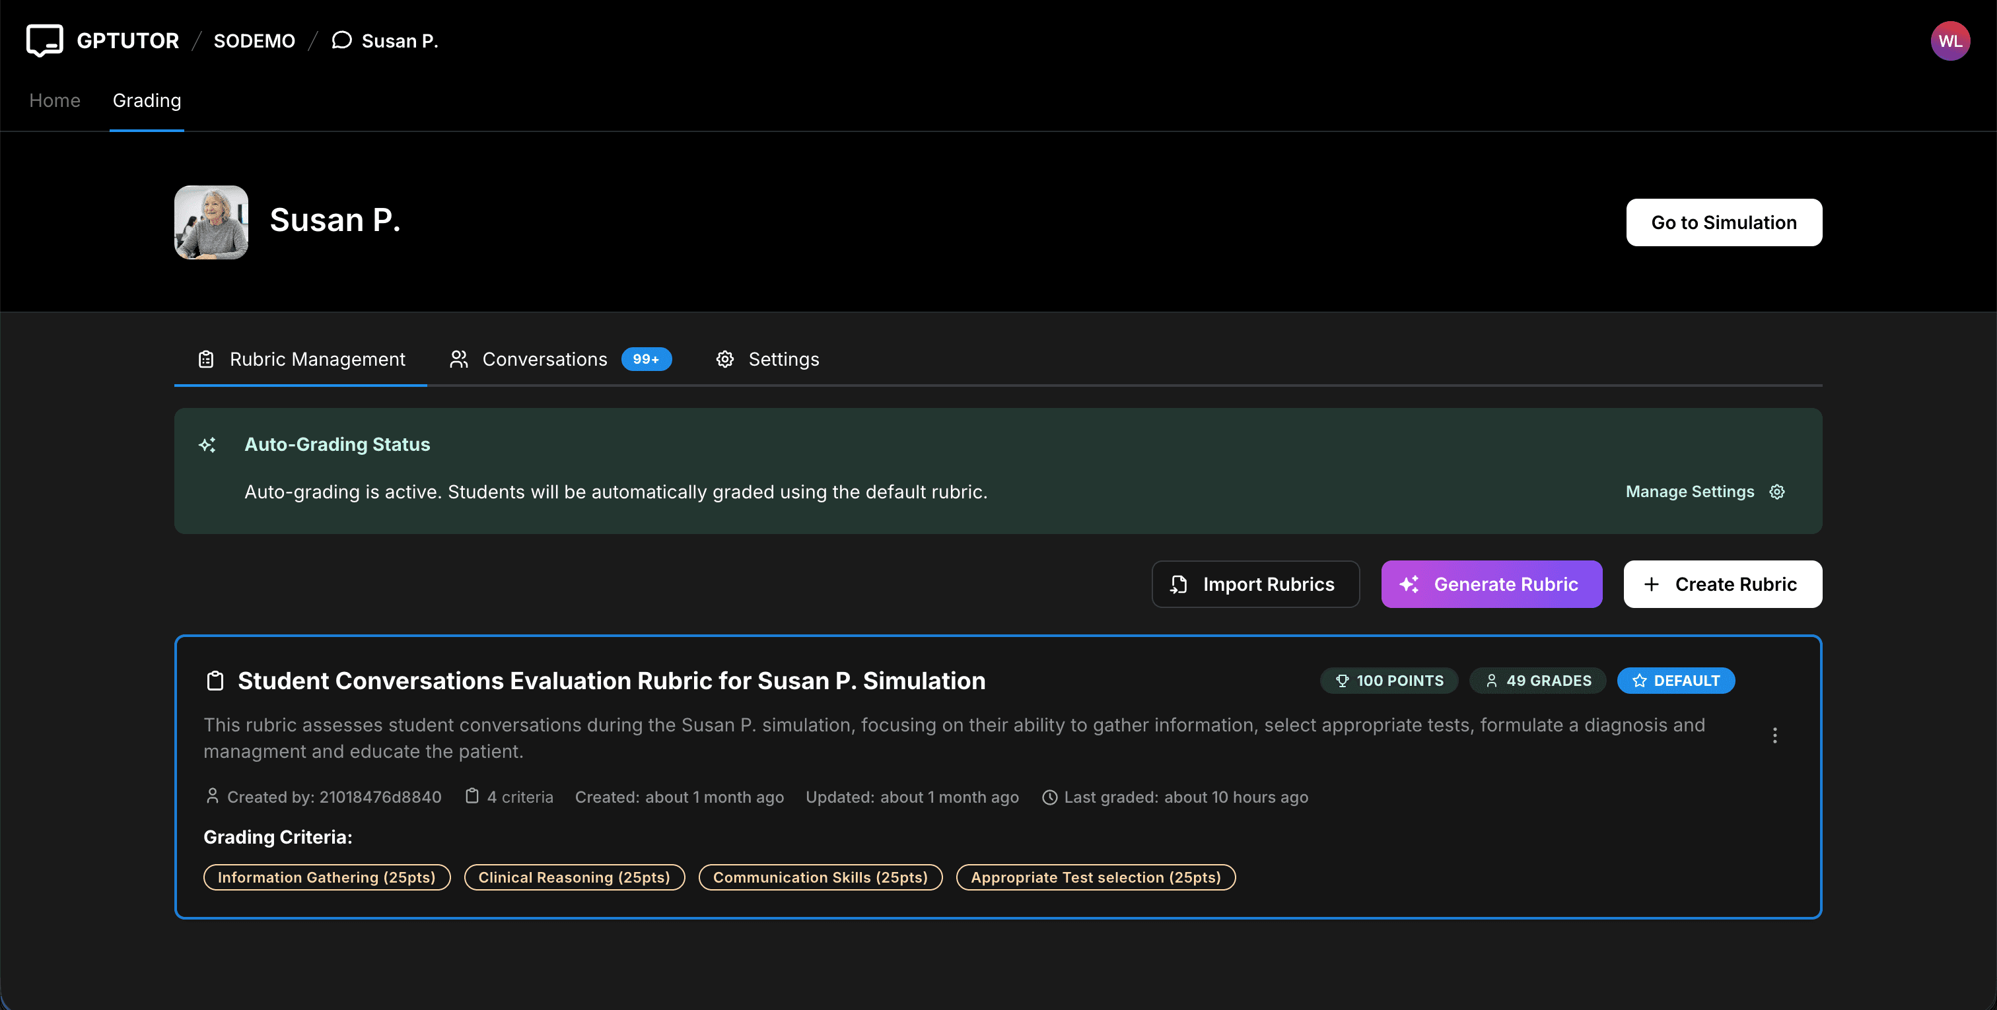Viewport: 1997px width, 1010px height.
Task: Click the GPTUTOR chat logo icon
Action: tap(44, 40)
